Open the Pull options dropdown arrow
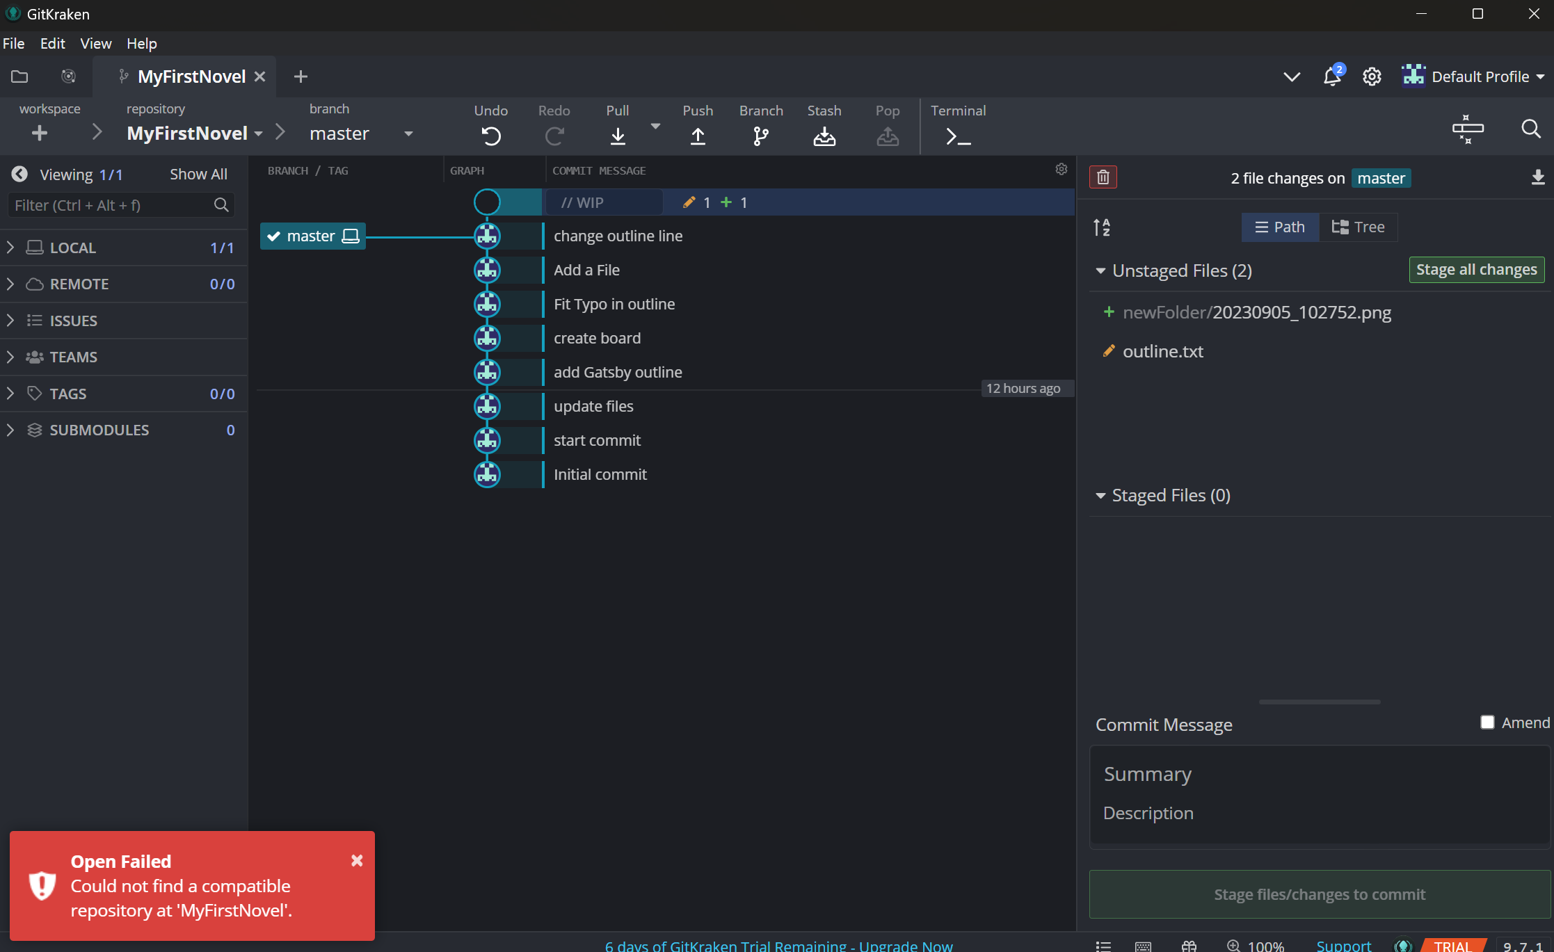1554x952 pixels. [x=655, y=127]
